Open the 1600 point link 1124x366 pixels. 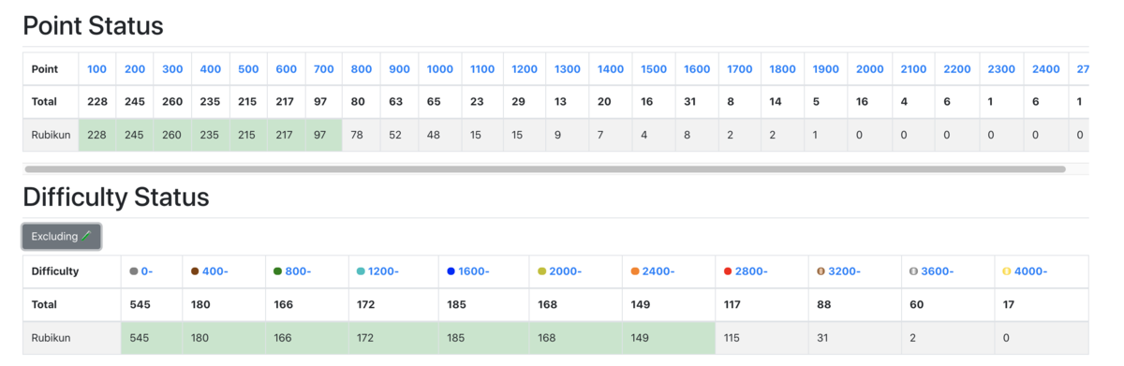pyautogui.click(x=697, y=69)
